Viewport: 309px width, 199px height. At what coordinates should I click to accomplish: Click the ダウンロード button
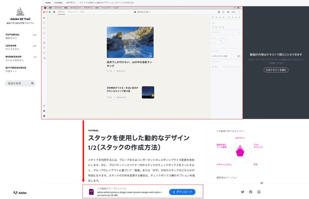[182, 192]
